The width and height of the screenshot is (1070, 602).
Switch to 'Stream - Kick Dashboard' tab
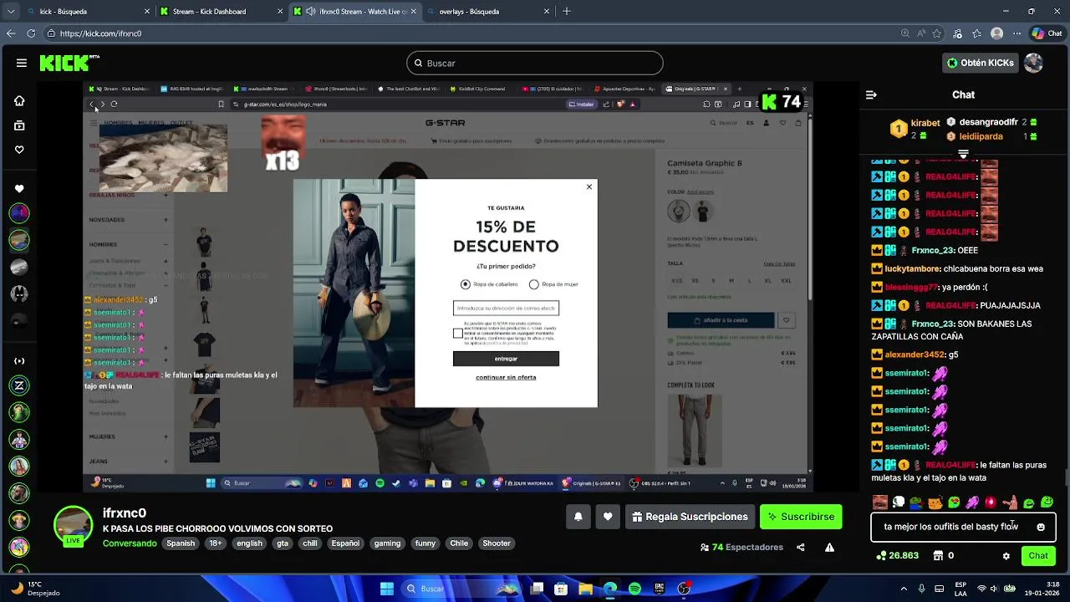(222, 12)
